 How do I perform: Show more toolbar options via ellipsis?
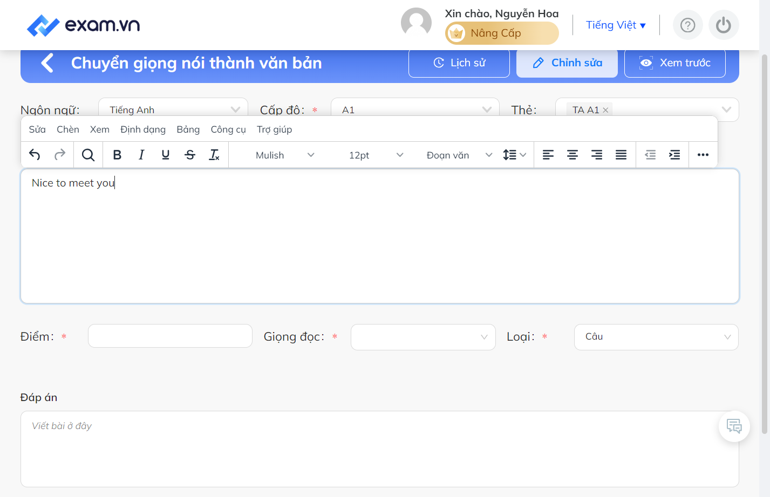[x=703, y=155]
